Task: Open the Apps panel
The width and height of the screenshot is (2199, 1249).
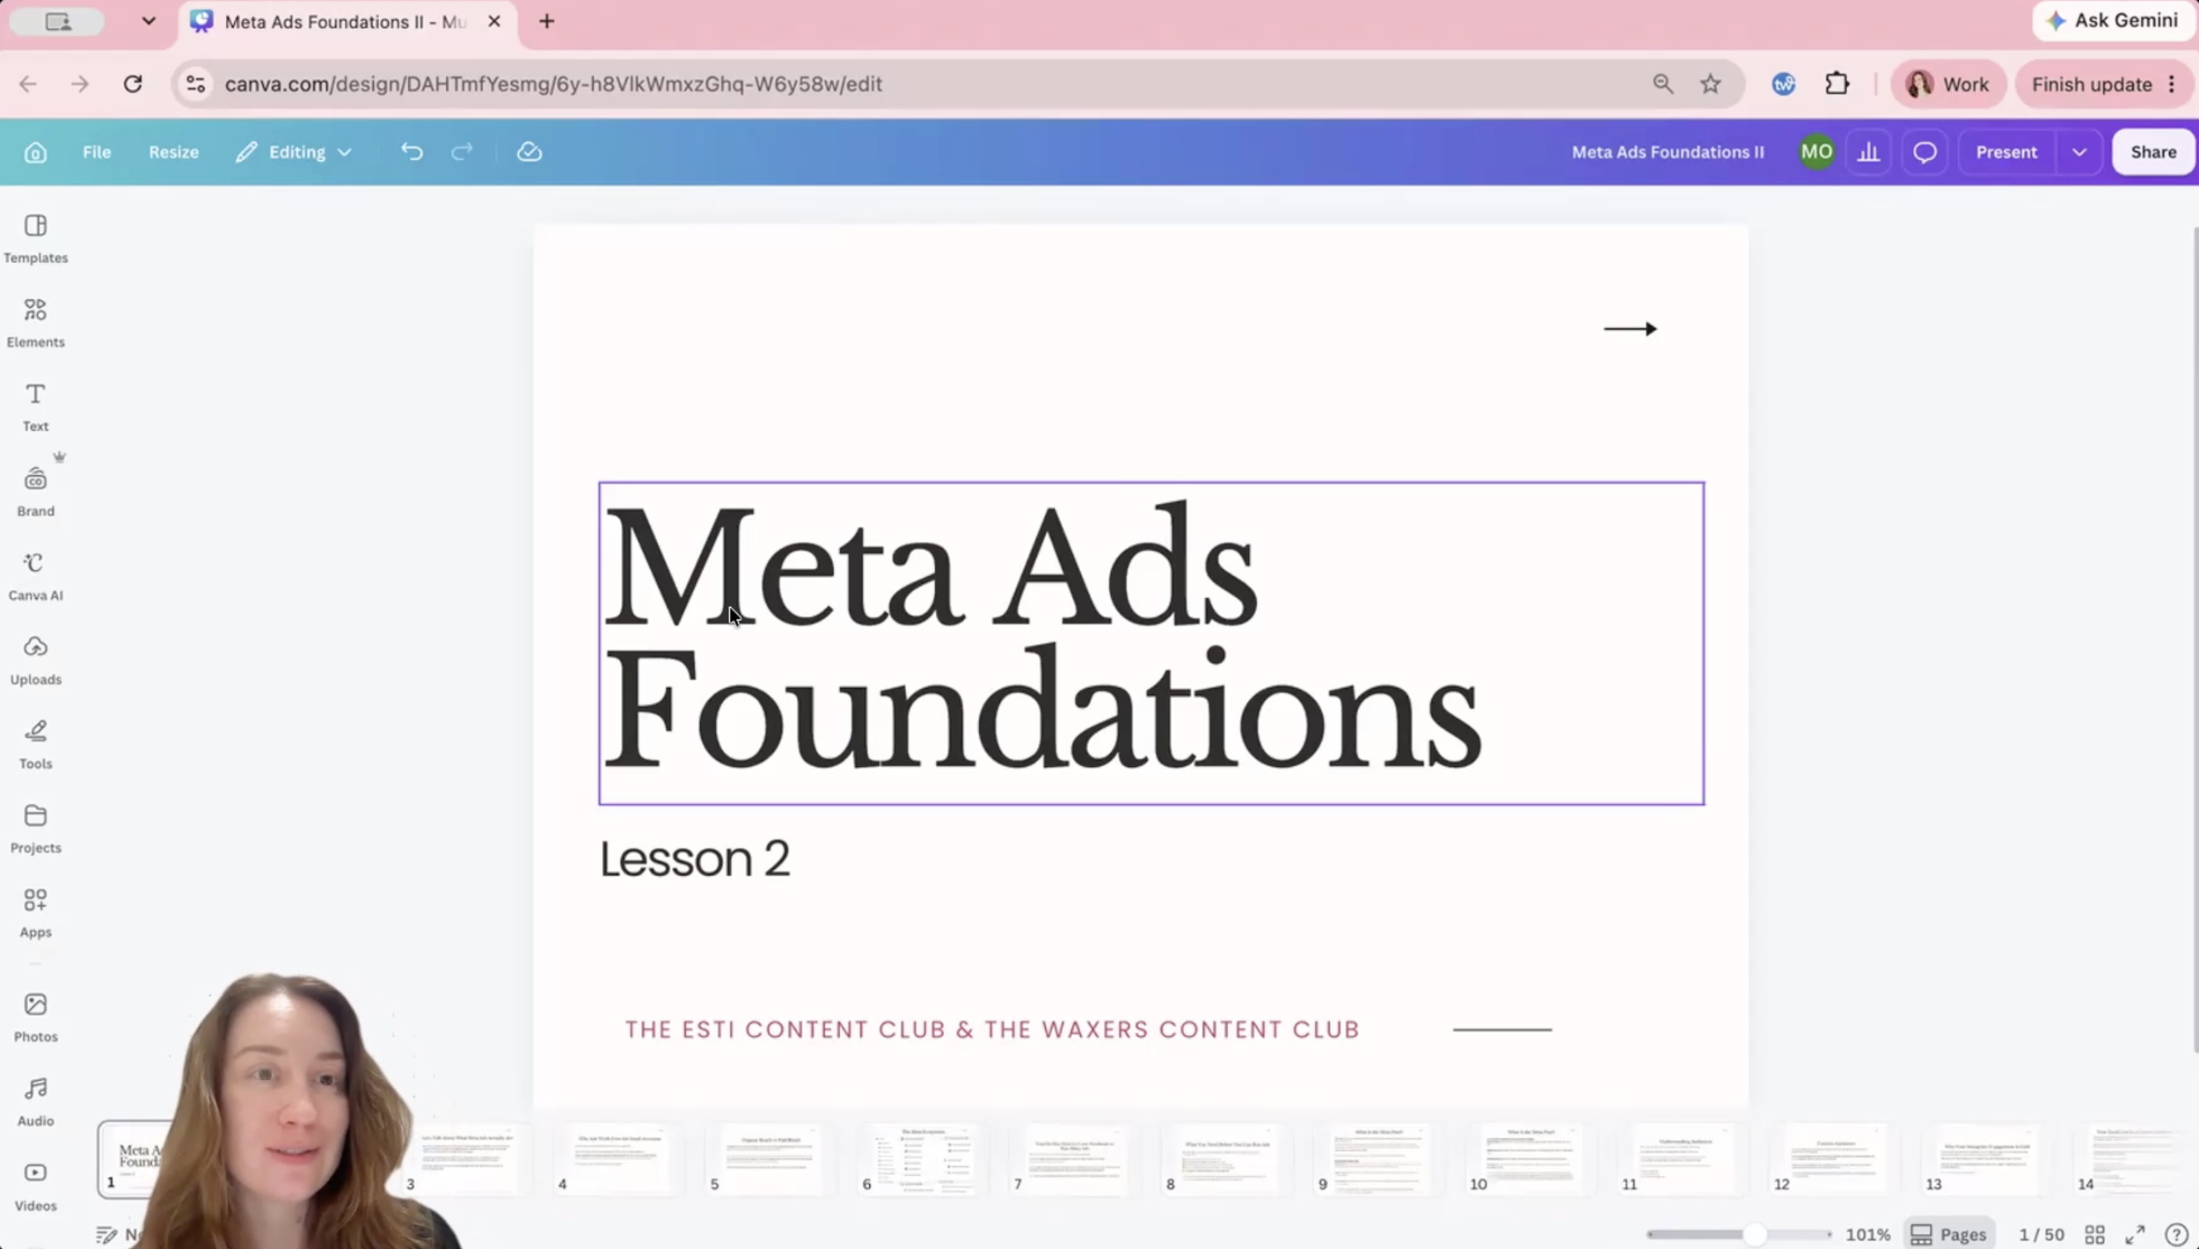Action: [35, 913]
